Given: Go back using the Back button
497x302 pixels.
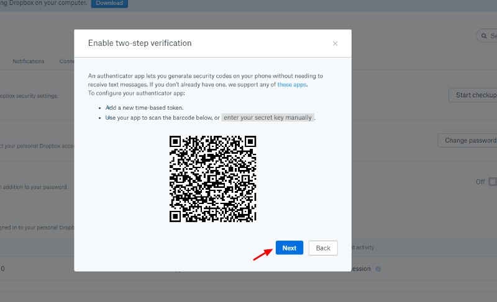Looking at the screenshot, I should pos(323,248).
